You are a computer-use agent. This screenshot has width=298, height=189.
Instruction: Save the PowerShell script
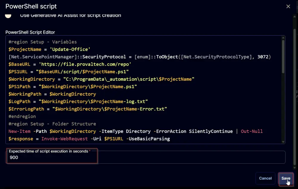click(x=286, y=178)
